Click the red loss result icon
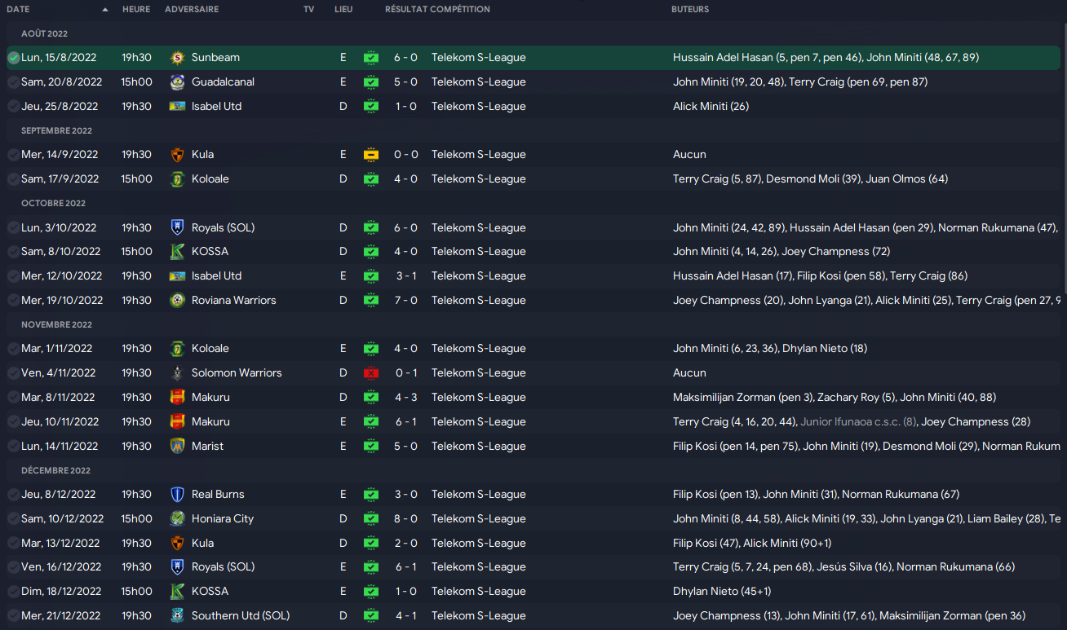 (371, 373)
